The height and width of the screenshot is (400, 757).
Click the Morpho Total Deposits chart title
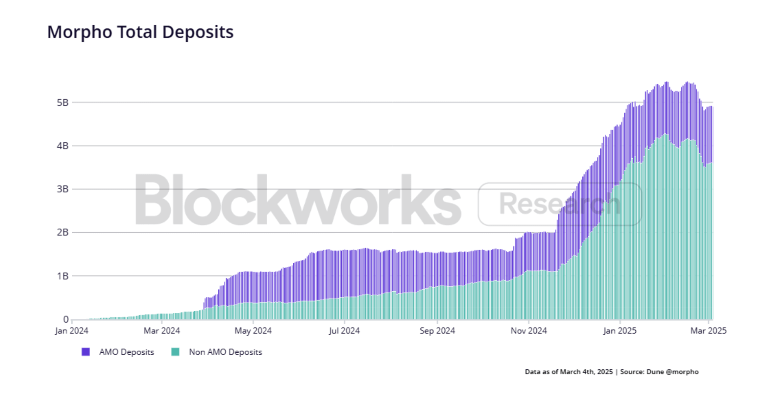click(x=140, y=32)
